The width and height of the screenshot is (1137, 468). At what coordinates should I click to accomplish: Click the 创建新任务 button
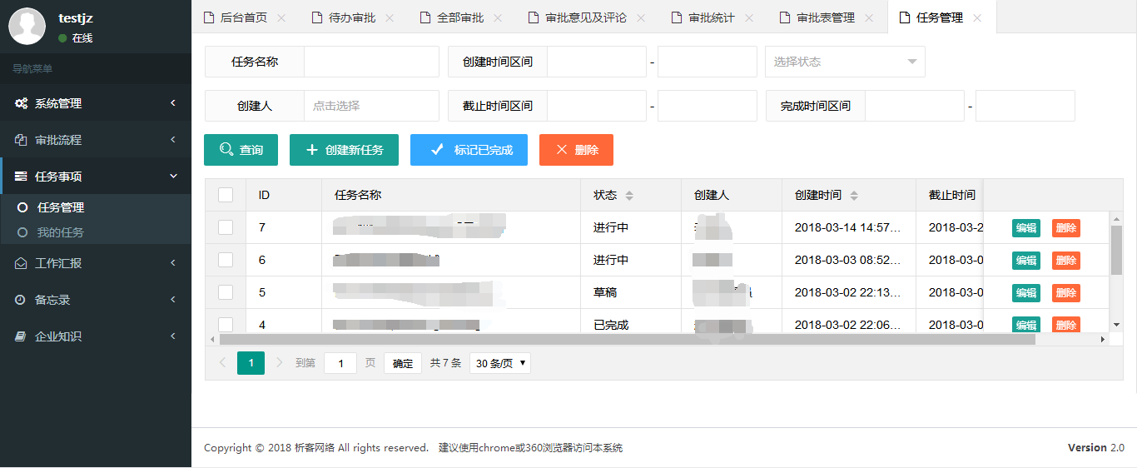click(x=344, y=150)
